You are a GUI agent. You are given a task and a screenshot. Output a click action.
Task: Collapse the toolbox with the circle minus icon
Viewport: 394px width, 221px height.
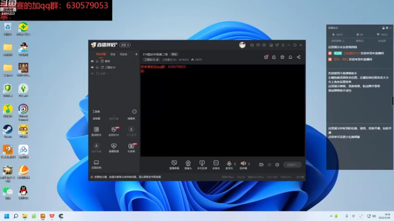pos(134,111)
